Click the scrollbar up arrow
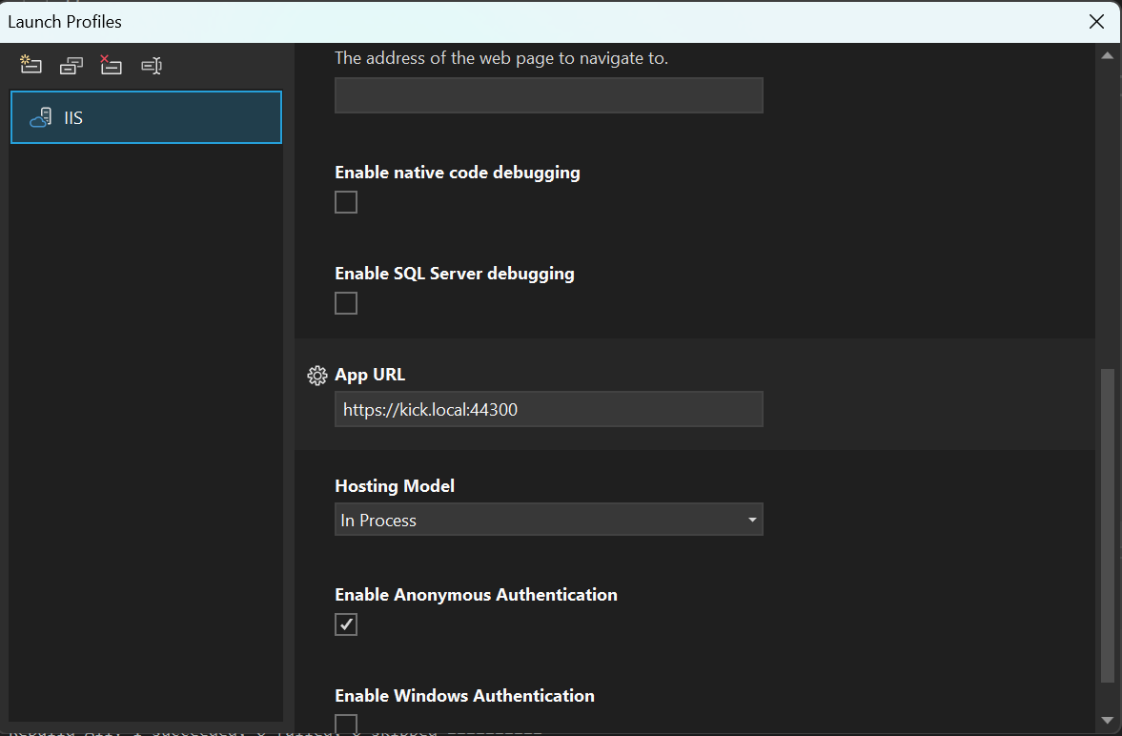The image size is (1122, 736). click(x=1108, y=54)
